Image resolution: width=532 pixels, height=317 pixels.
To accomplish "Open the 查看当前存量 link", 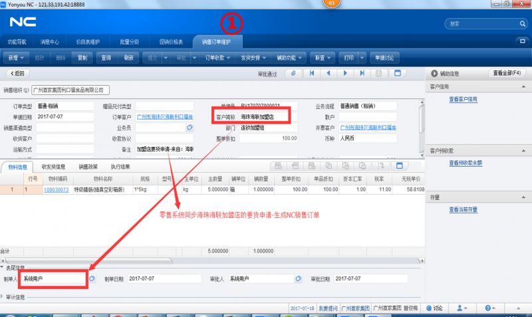I will coord(463,209).
